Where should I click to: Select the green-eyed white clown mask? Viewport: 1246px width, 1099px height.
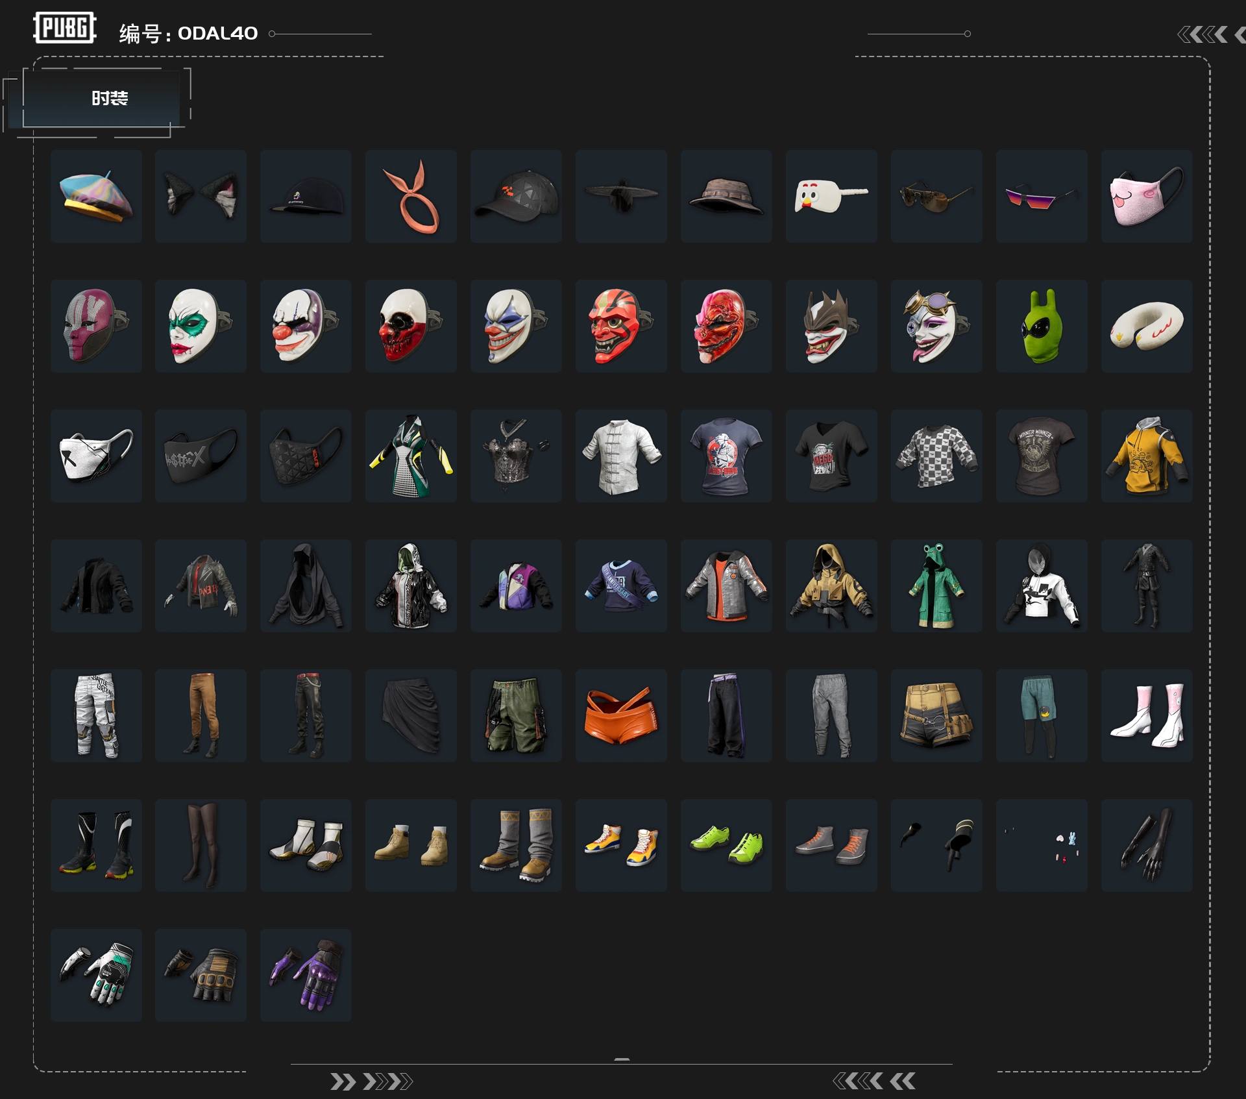pos(201,326)
